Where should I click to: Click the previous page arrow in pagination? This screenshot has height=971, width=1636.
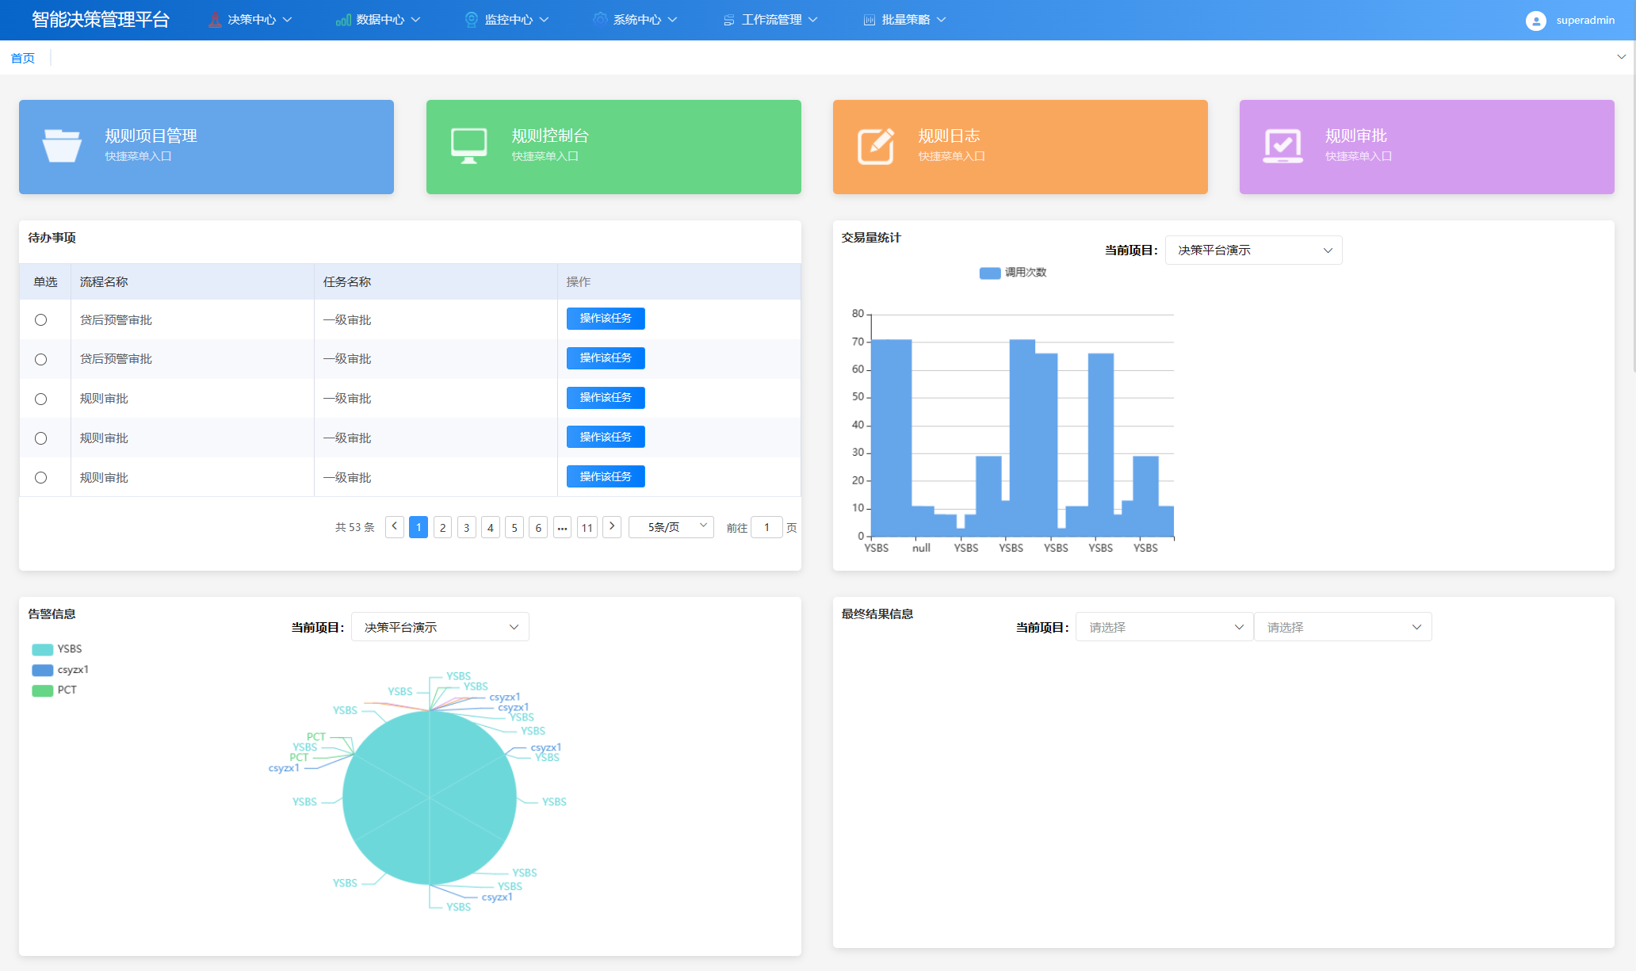(x=394, y=527)
